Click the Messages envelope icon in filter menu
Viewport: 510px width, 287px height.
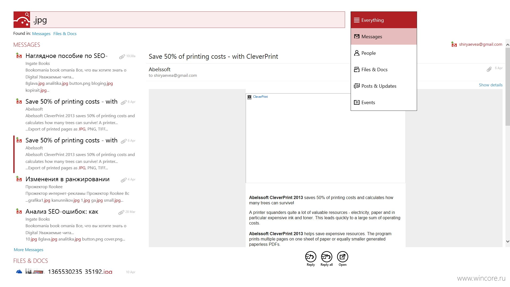point(357,36)
